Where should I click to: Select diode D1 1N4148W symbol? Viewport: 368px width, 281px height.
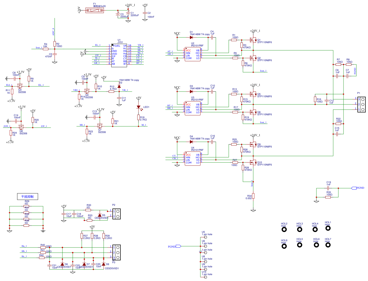coord(191,37)
